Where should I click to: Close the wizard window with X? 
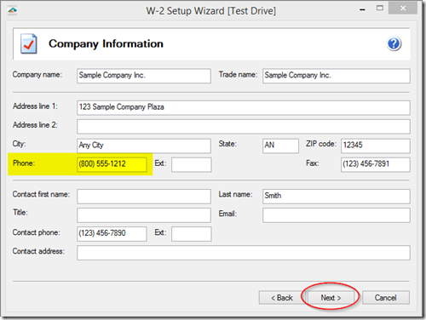(x=403, y=9)
